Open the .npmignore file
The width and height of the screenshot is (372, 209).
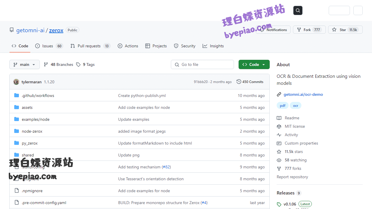[32, 191]
